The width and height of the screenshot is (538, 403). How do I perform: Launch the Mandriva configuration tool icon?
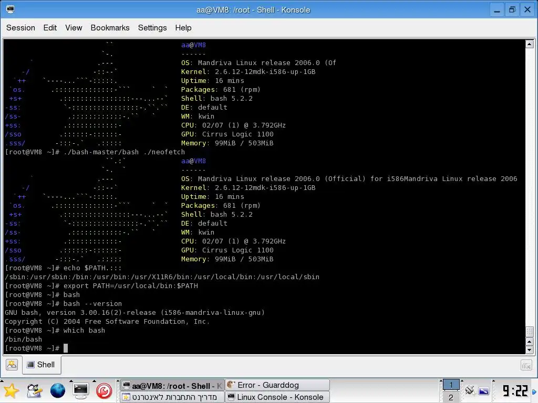(34, 391)
